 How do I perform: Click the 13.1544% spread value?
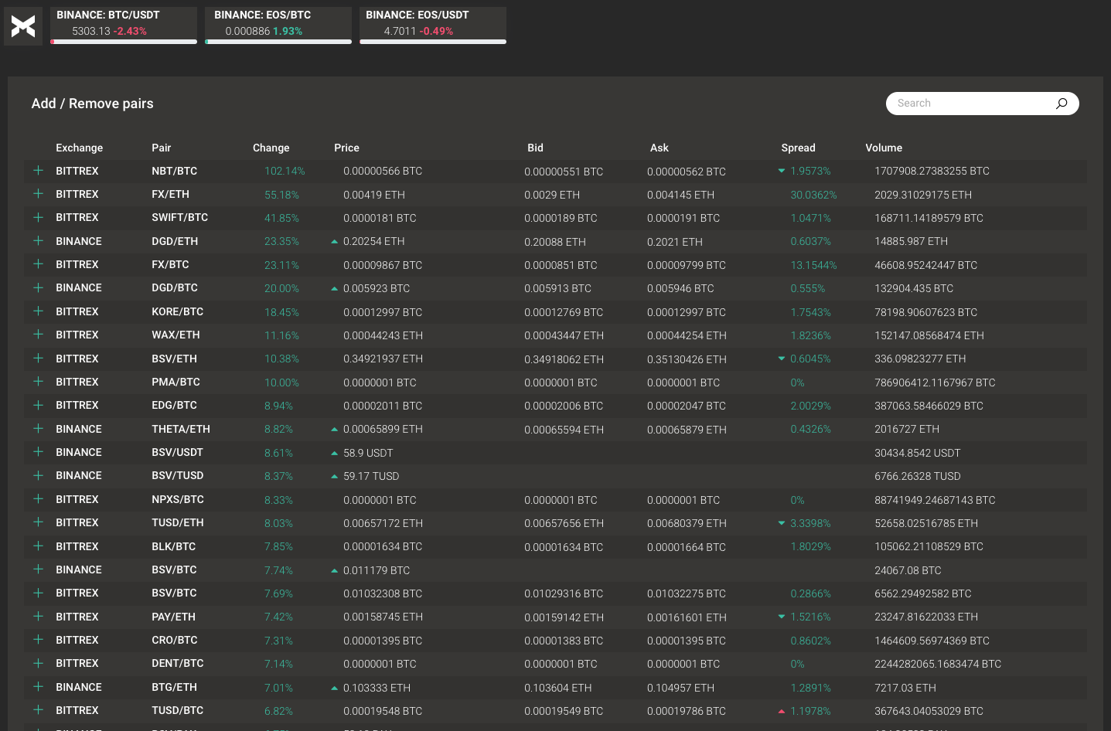coord(813,265)
